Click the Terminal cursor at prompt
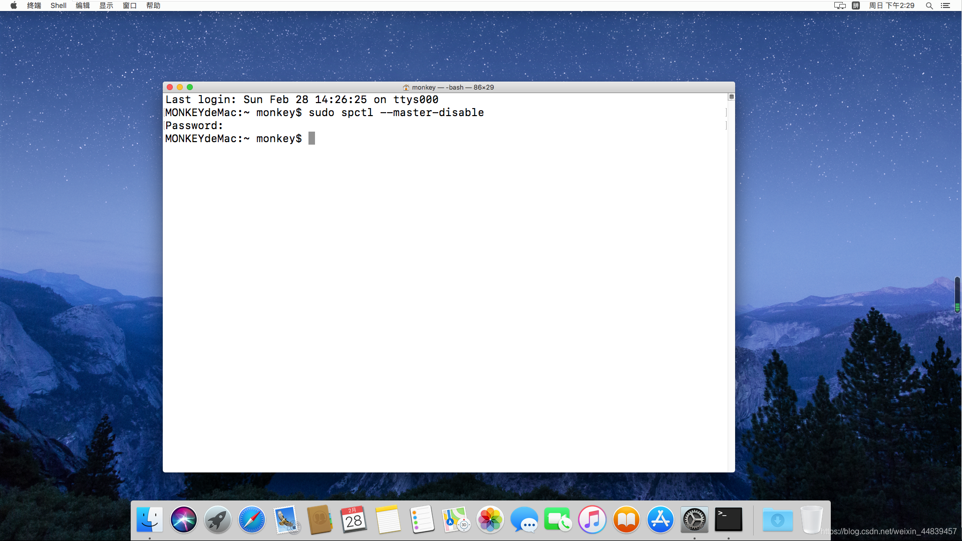Viewport: 962px width, 541px height. coord(311,139)
